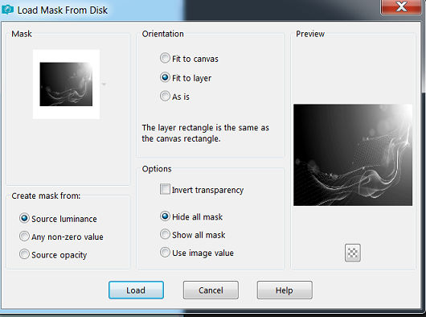Click the Cancel button

coord(211,290)
